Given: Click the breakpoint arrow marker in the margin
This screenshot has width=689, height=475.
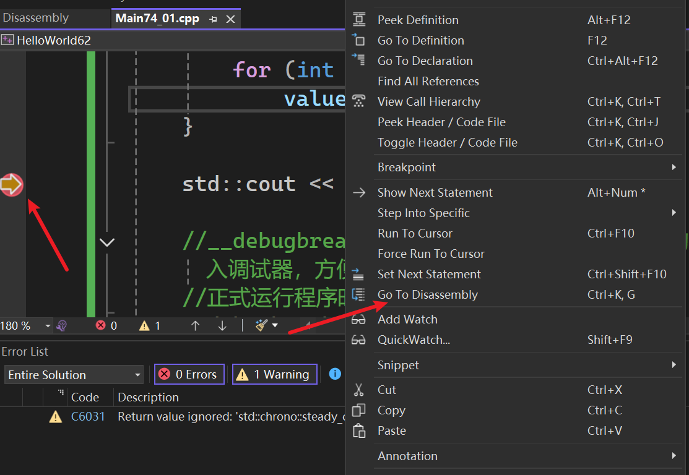Looking at the screenshot, I should click(x=12, y=184).
